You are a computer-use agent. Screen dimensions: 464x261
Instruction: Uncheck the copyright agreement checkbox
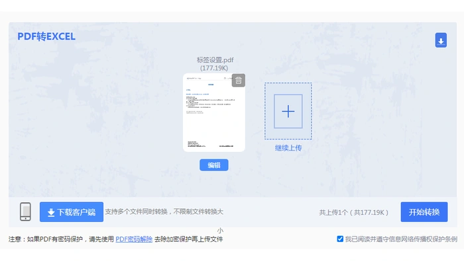[340, 239]
